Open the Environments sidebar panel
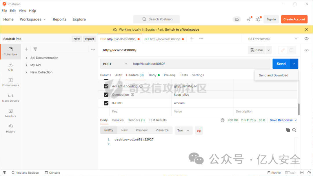This screenshot has width=313, height=176. pyautogui.click(x=11, y=82)
